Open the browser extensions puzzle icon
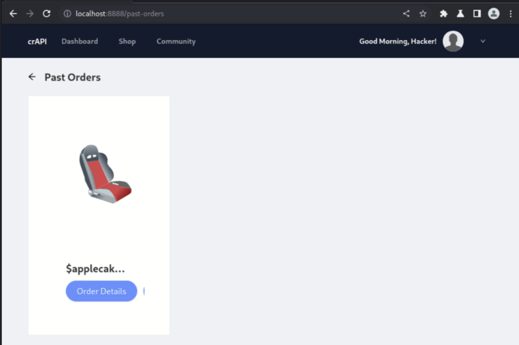The height and width of the screenshot is (345, 519). click(x=443, y=14)
